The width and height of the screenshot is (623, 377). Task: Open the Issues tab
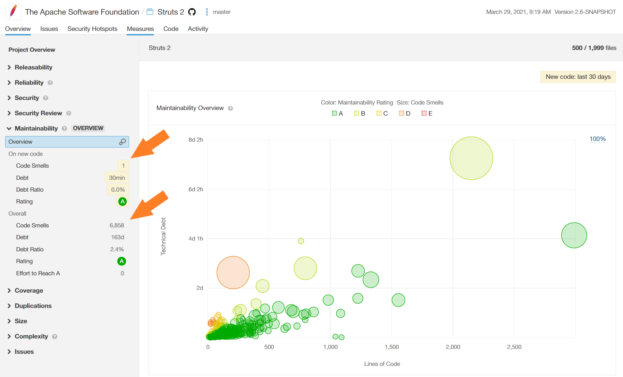(x=49, y=29)
